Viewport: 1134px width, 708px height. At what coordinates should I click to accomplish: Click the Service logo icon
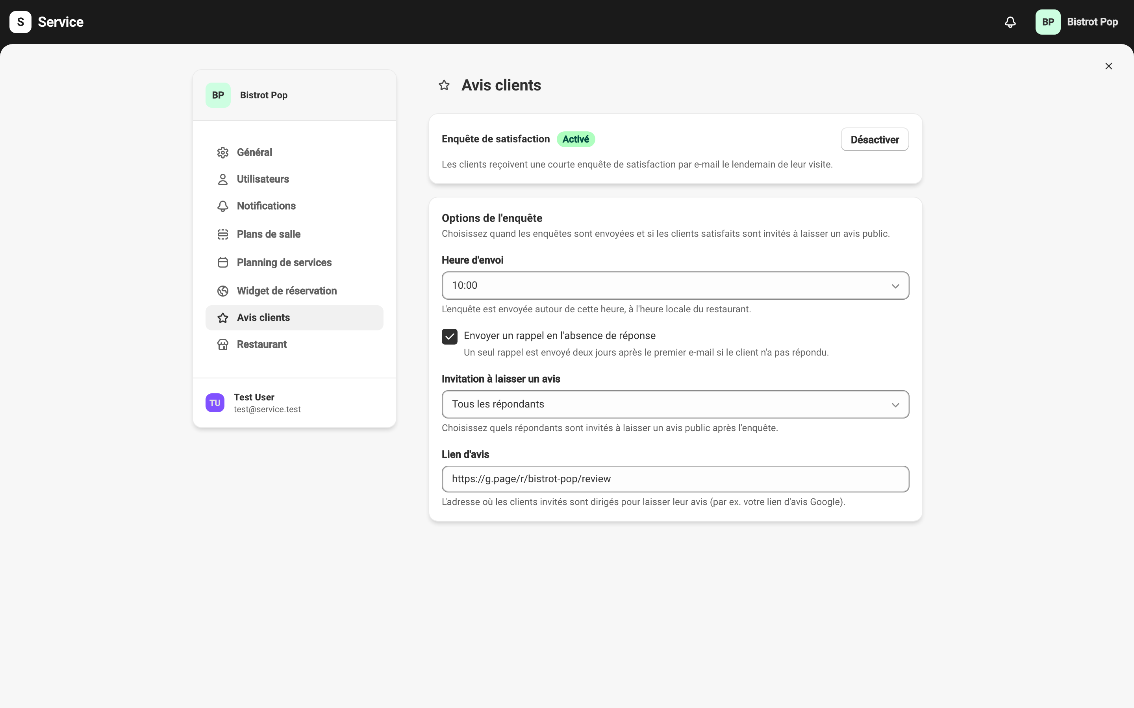20,22
